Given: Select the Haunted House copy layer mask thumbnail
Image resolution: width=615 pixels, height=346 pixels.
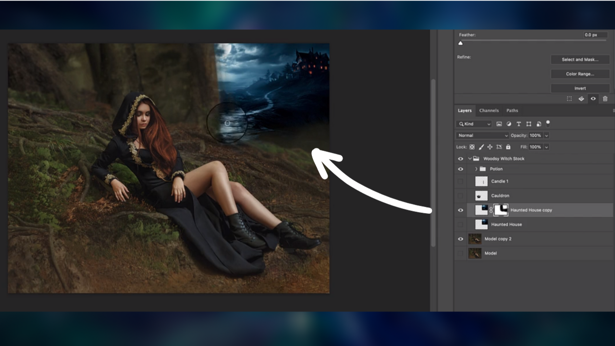Looking at the screenshot, I should 501,210.
